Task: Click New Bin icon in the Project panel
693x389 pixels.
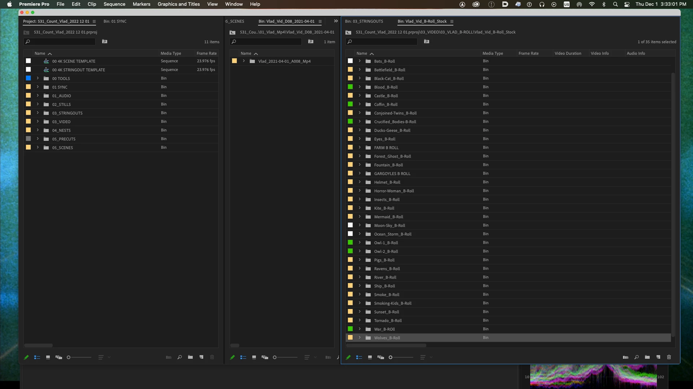Action: click(190, 357)
